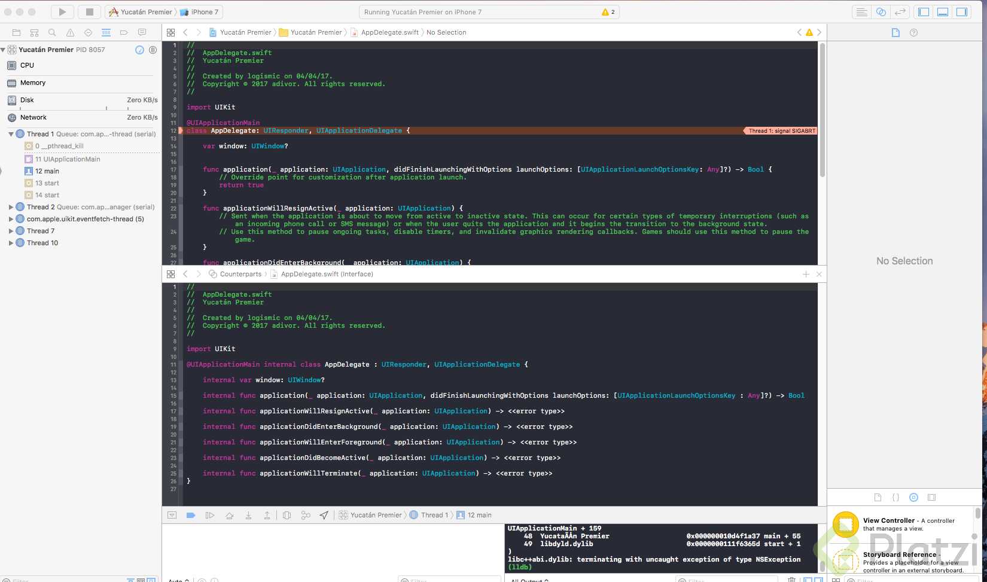Toggle the bottom Debug area panel

pyautogui.click(x=943, y=12)
